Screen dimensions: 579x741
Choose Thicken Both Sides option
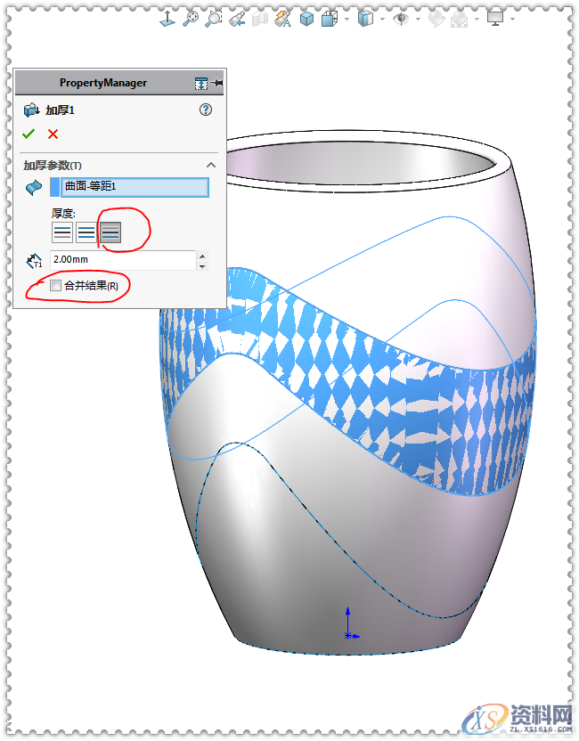pos(86,232)
